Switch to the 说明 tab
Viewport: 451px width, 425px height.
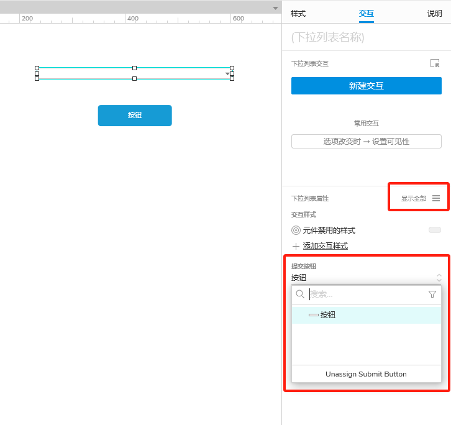[434, 14]
